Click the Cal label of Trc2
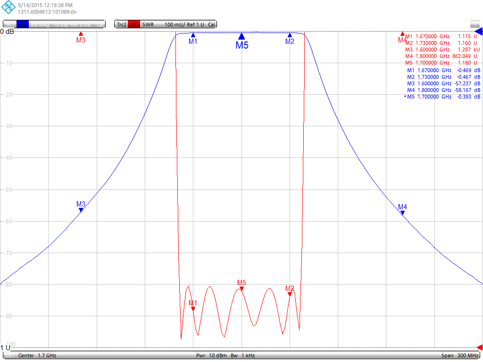The height and width of the screenshot is (362, 483). click(212, 25)
